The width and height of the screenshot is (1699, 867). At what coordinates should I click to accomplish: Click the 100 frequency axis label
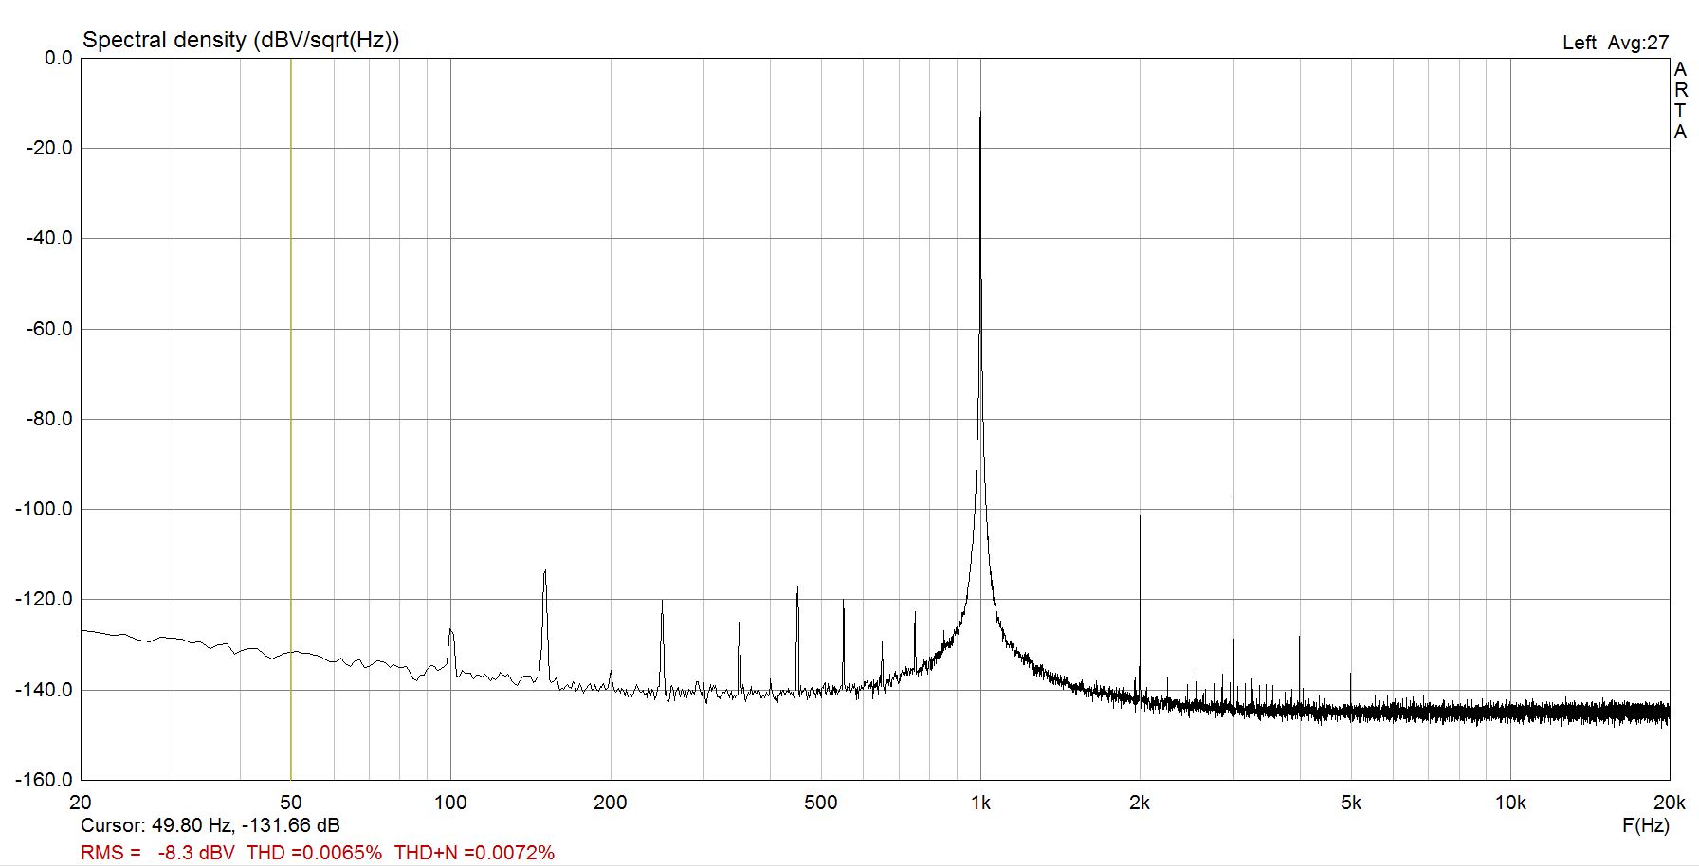click(x=450, y=803)
